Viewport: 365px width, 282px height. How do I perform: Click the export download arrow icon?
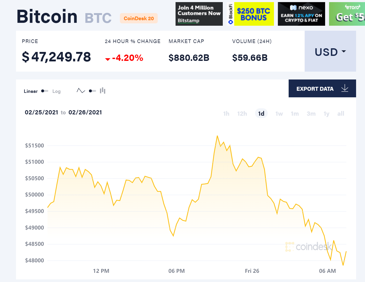pyautogui.click(x=345, y=88)
